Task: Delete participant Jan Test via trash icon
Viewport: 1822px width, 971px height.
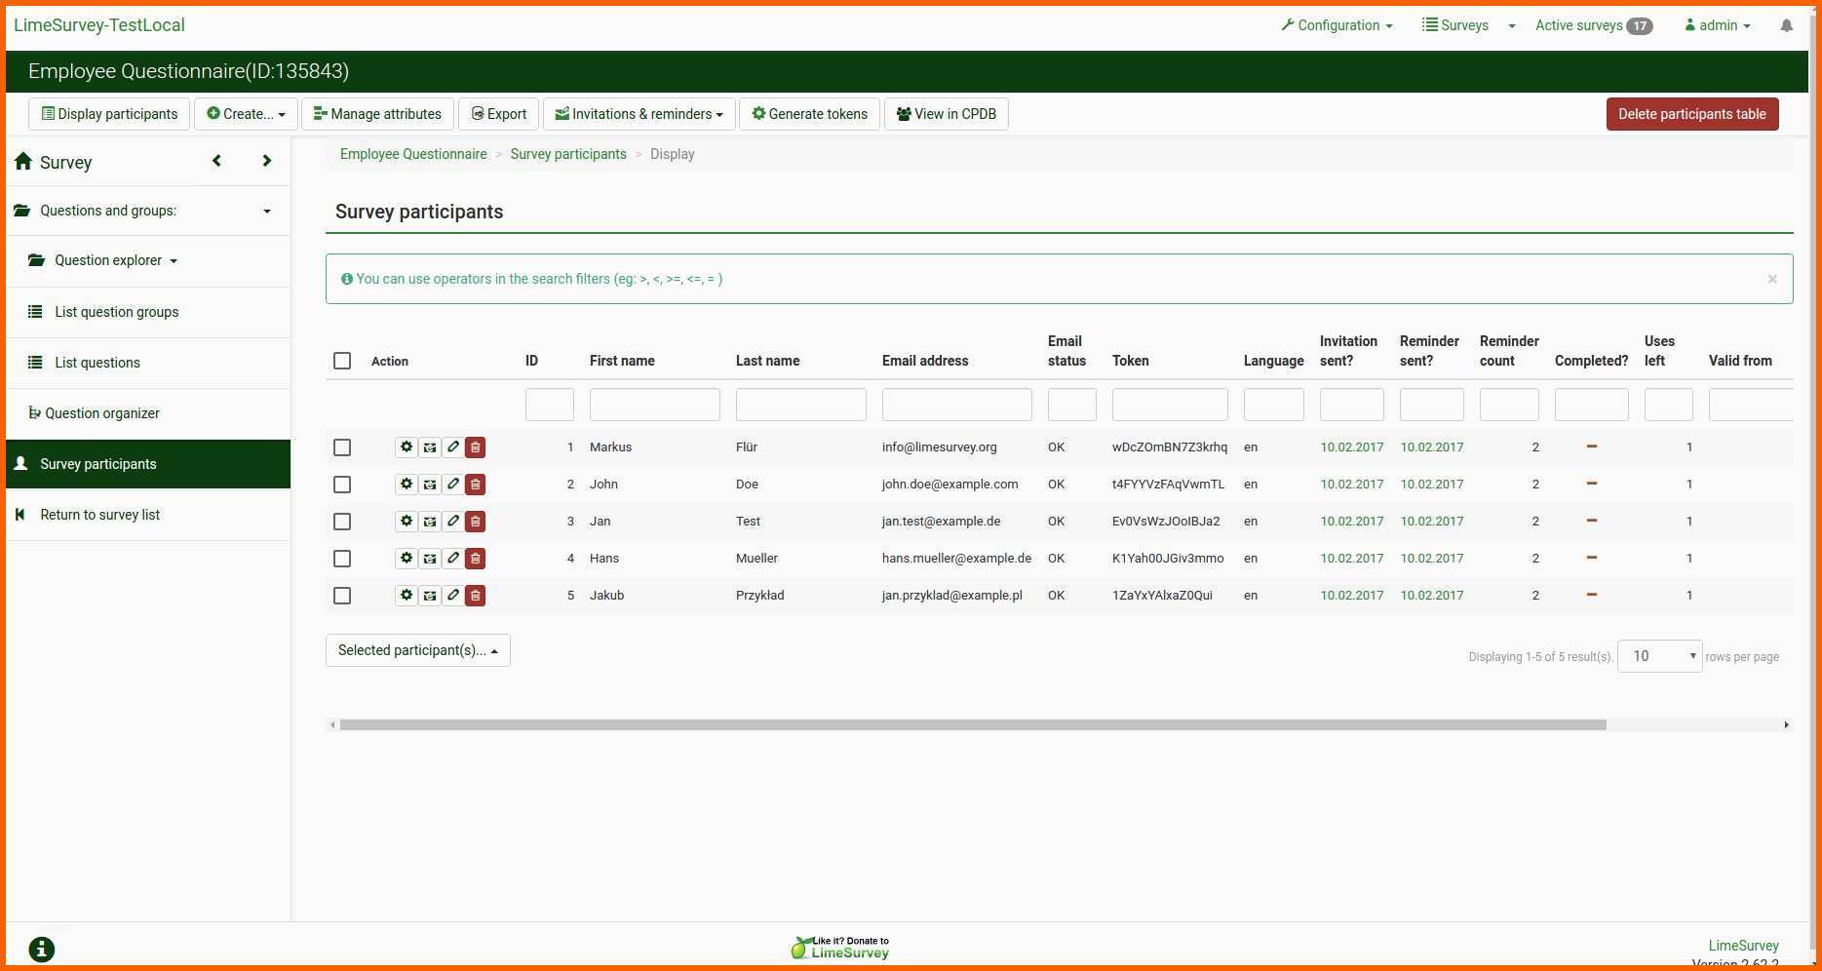Action: 476,522
